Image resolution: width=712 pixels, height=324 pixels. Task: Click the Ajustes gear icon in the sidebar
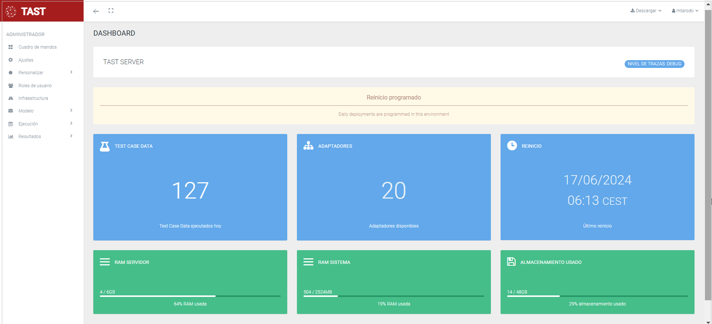point(11,60)
